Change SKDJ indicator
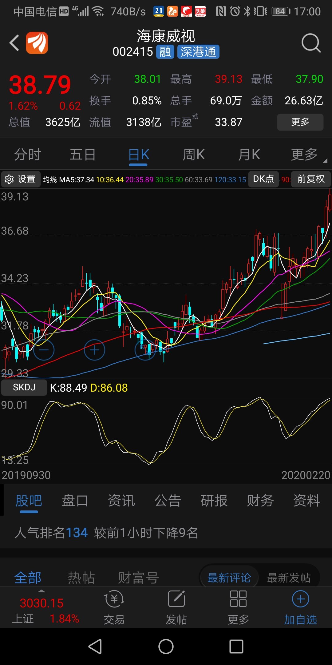332x665 pixels. (x=24, y=387)
